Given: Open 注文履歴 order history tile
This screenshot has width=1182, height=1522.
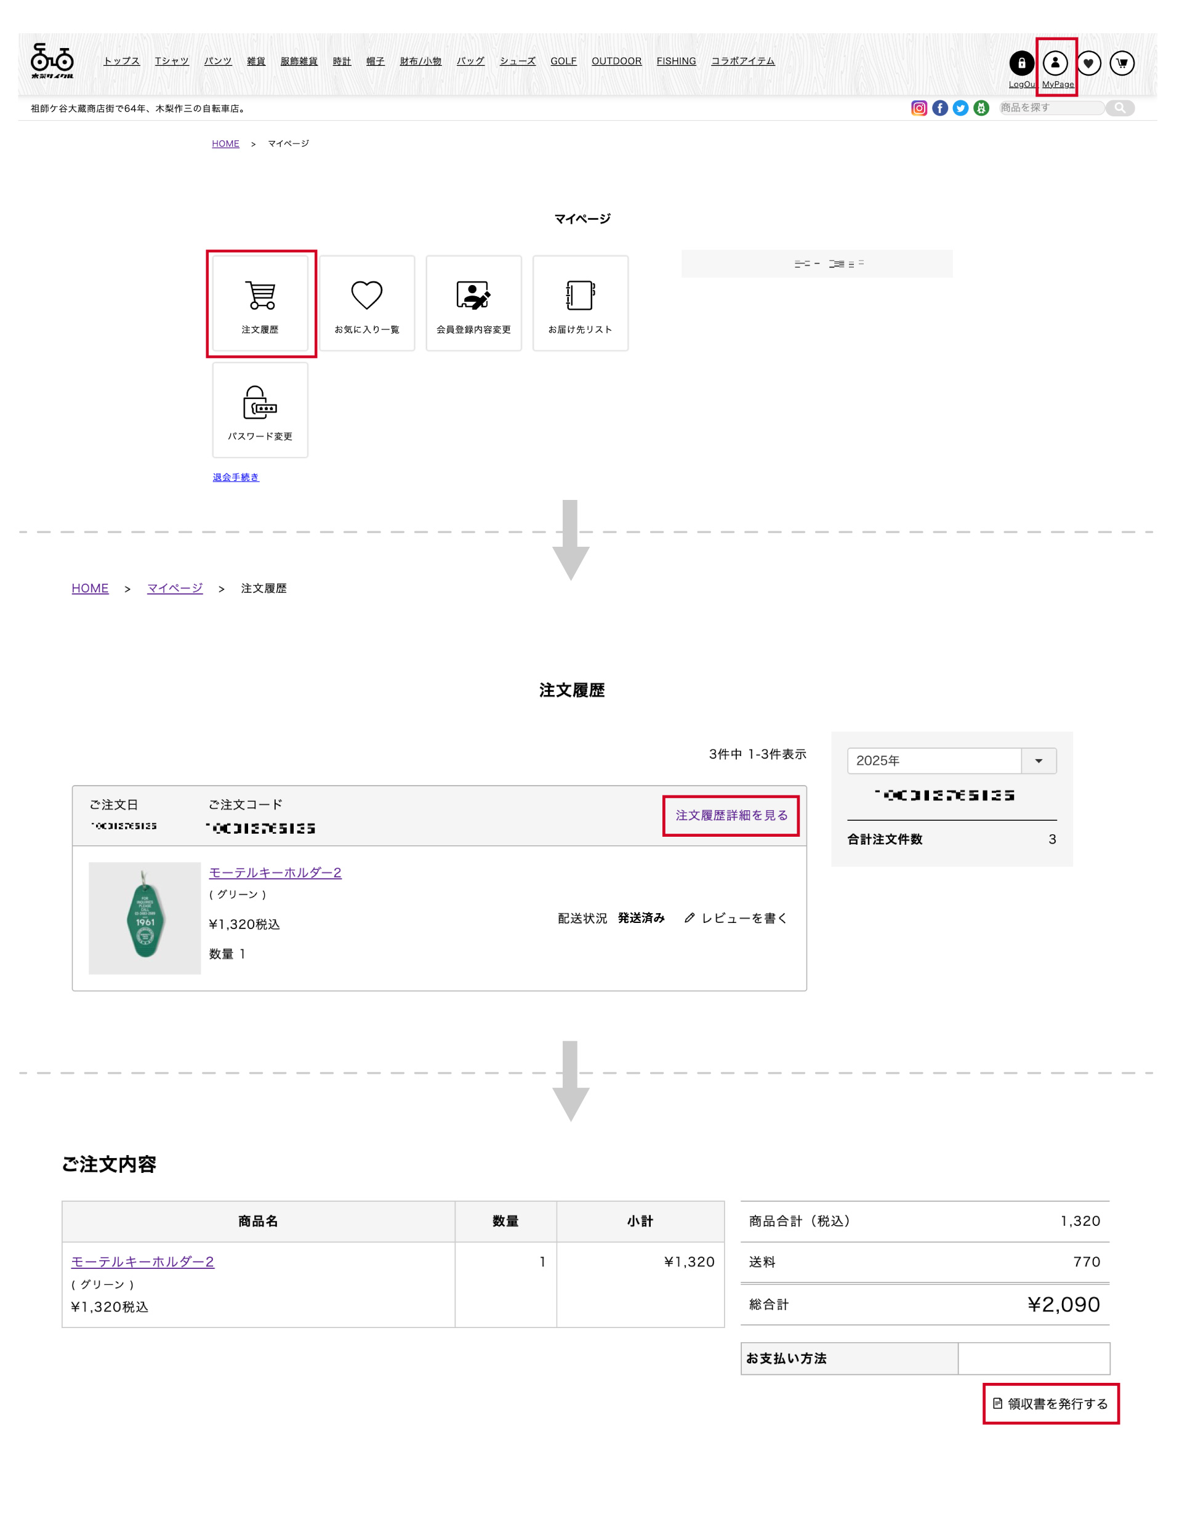Looking at the screenshot, I should 260,303.
